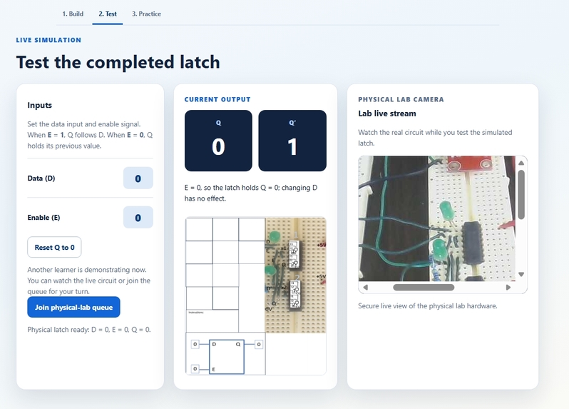Click 'Another learner is demonstrating now' notice
569x409 pixels.
pyautogui.click(x=89, y=281)
